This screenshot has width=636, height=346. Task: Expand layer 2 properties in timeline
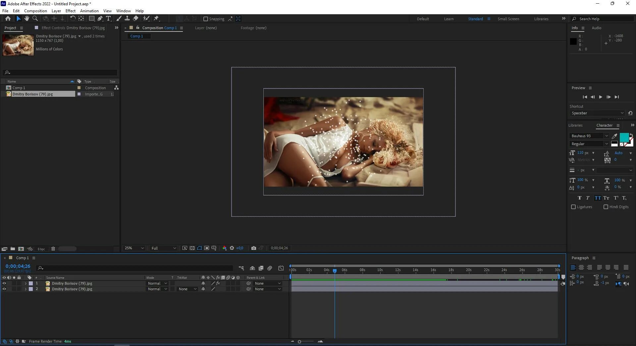[26, 289]
